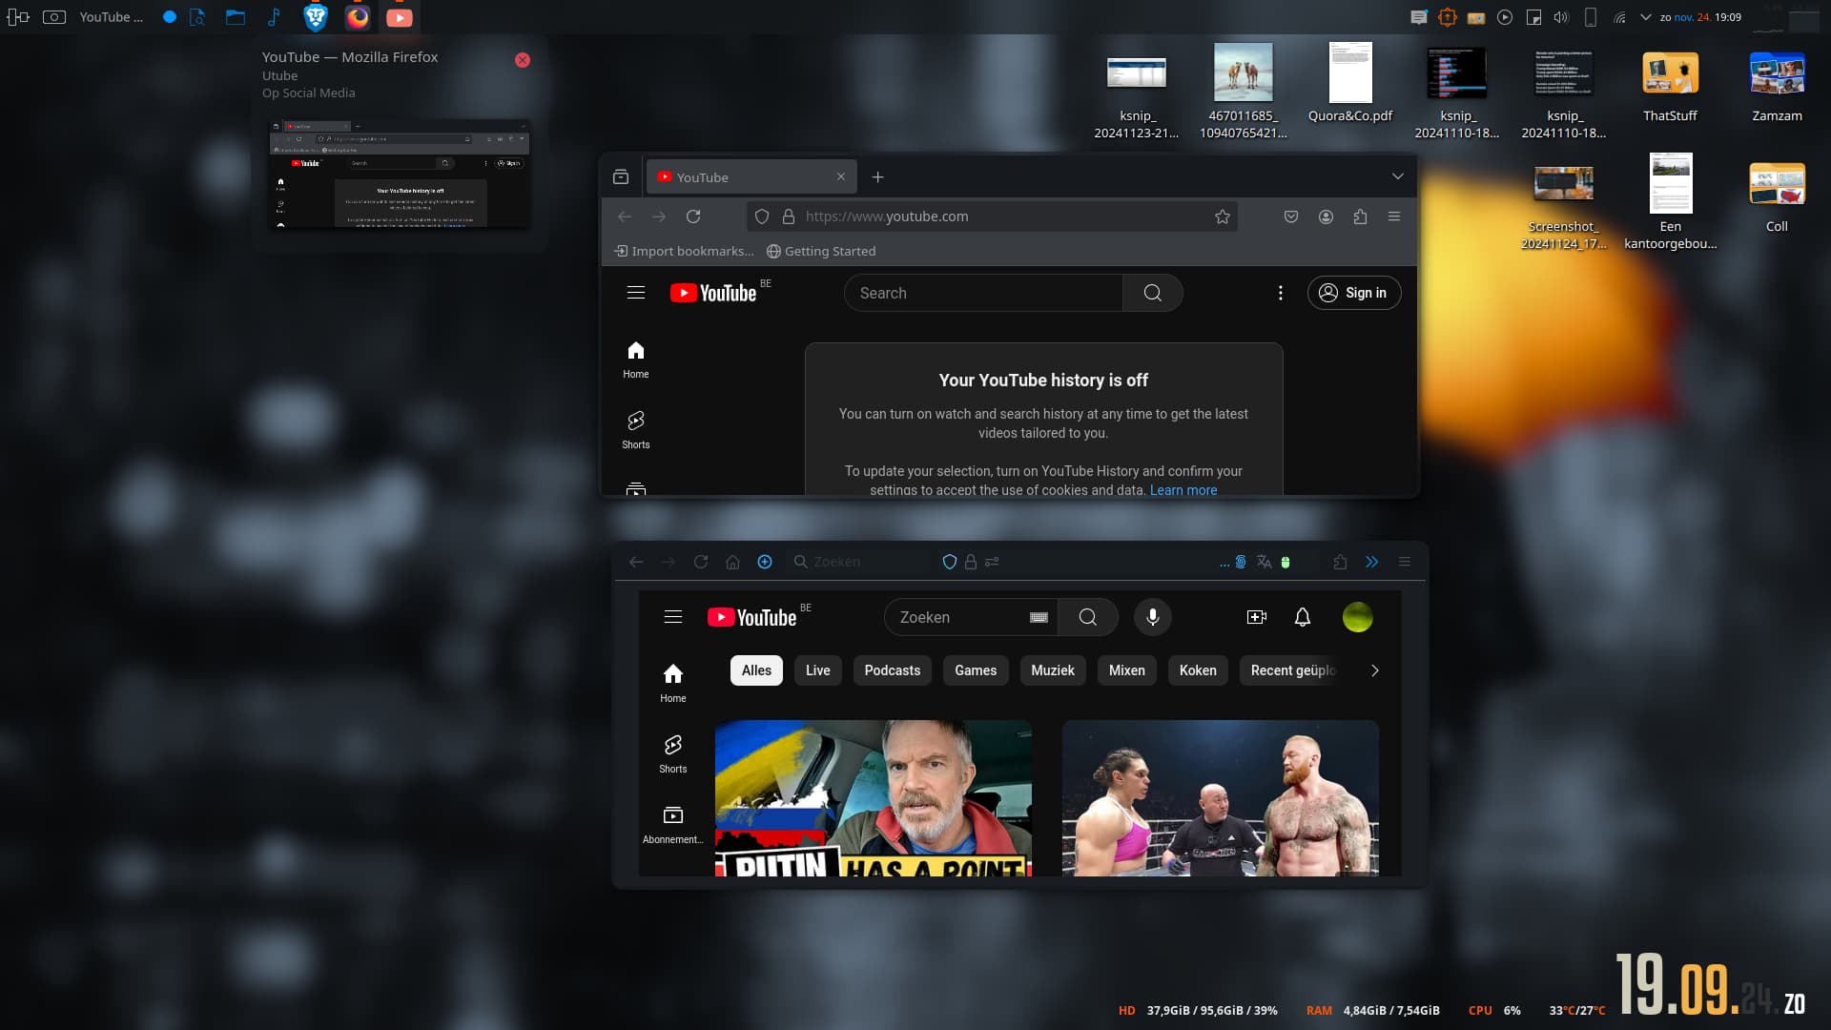This screenshot has height=1030, width=1831.
Task: Click the Search field on signed-out YouTube
Action: point(982,293)
